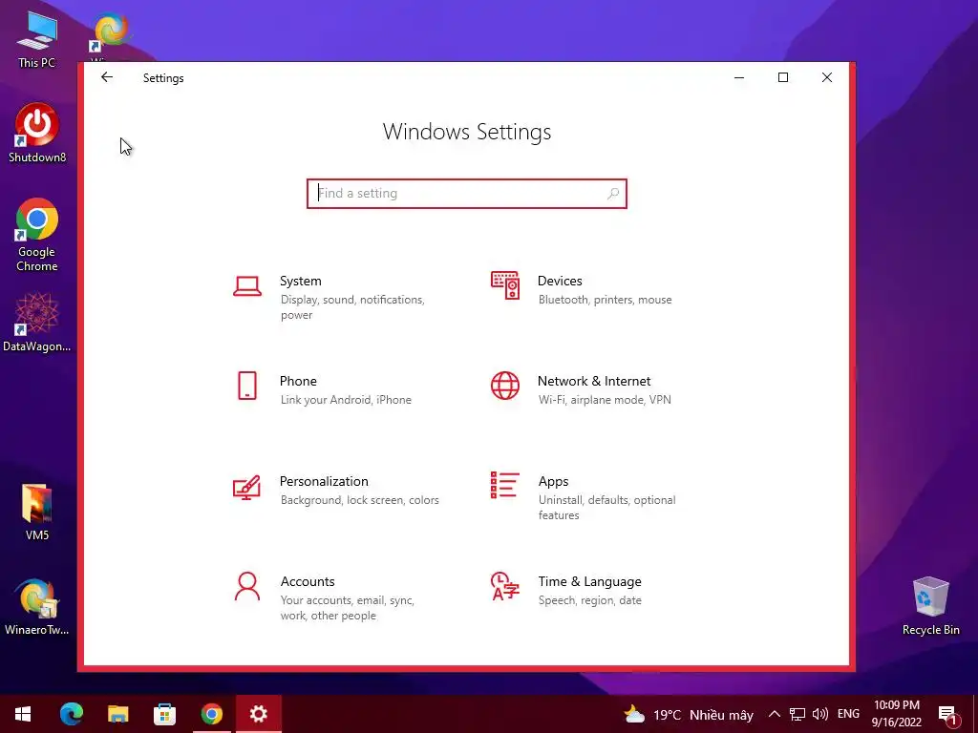The height and width of the screenshot is (733, 978).
Task: Open the volume speaker tray icon
Action: (x=820, y=714)
